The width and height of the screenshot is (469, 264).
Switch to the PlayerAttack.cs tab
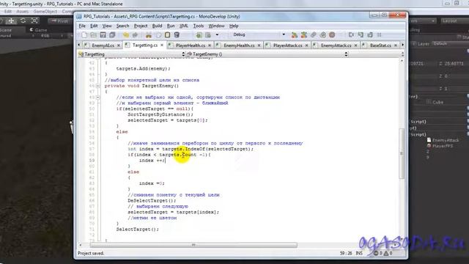coord(287,45)
